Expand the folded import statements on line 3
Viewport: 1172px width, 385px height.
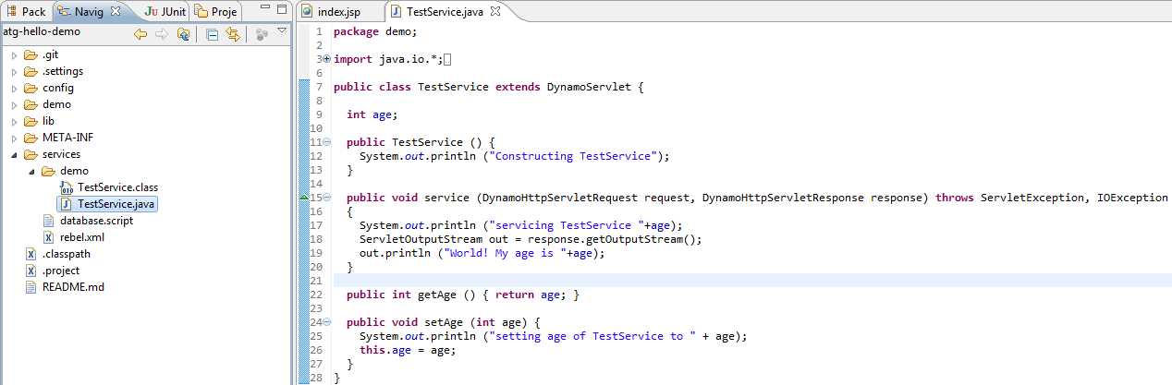pos(326,59)
